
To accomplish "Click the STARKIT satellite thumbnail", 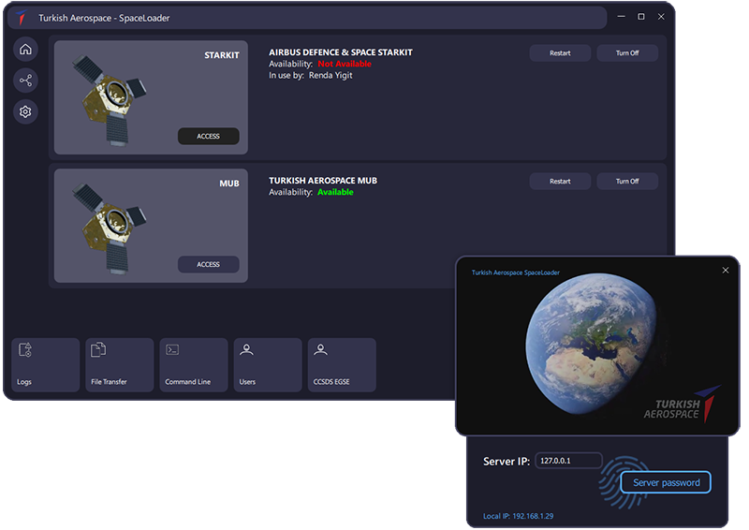I will coord(109,101).
